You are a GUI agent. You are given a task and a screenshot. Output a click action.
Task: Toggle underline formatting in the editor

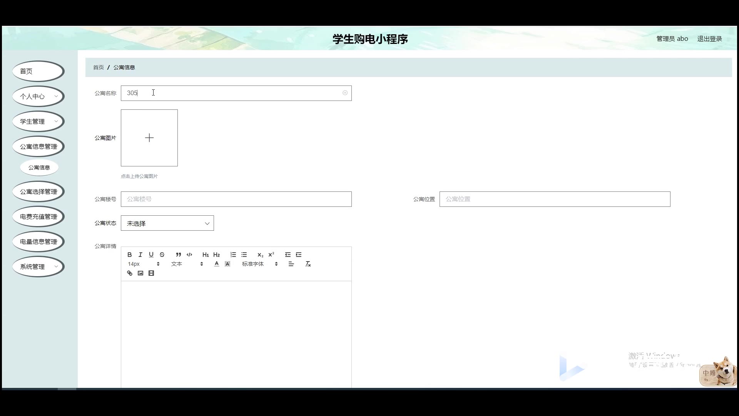[151, 255]
